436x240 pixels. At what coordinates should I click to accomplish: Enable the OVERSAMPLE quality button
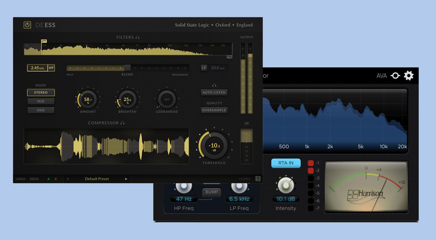click(214, 110)
